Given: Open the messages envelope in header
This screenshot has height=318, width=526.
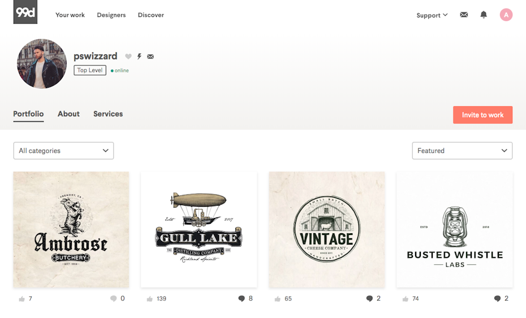Looking at the screenshot, I should click(464, 15).
